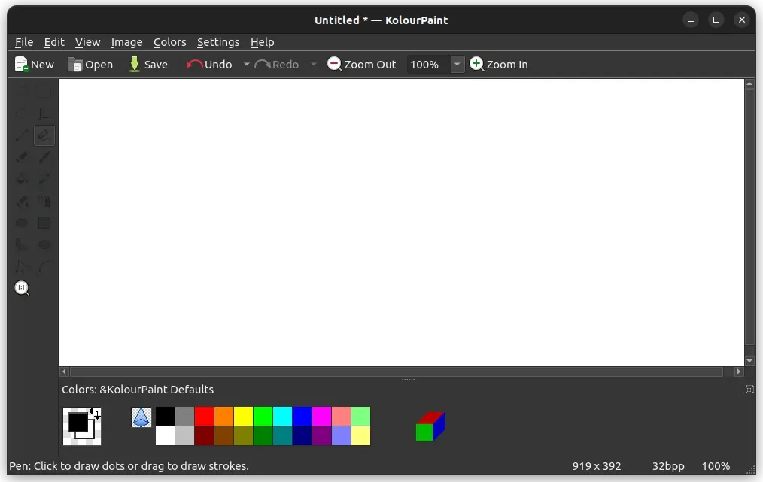The image size is (763, 482).
Task: Select the Line tool
Action: (22, 135)
